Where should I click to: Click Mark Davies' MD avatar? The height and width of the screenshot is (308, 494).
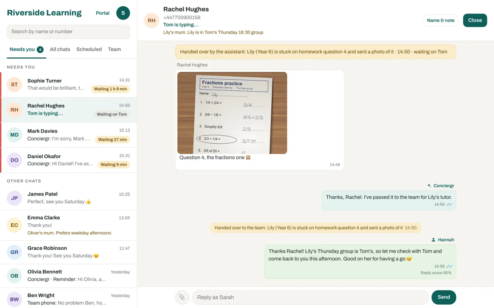pyautogui.click(x=14, y=135)
